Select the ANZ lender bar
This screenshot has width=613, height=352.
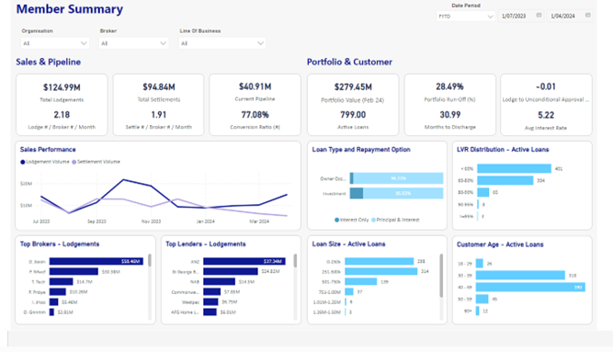point(244,261)
